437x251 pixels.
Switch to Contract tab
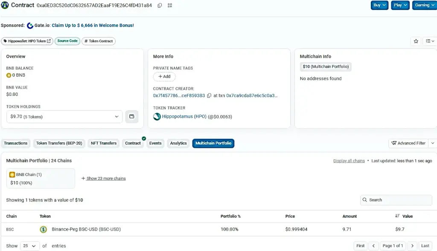(x=133, y=143)
